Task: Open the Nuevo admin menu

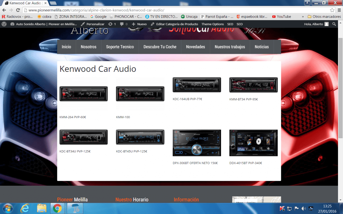Action: point(139,24)
